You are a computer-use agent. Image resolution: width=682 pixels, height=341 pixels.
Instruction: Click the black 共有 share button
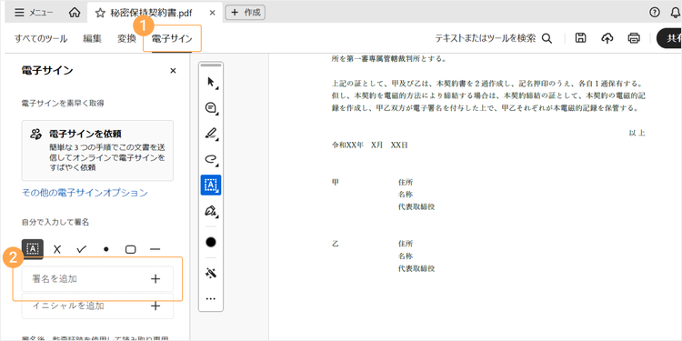tap(669, 38)
